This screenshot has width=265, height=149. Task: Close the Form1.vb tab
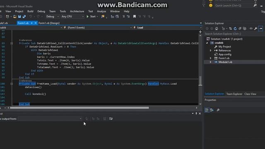click(36, 23)
